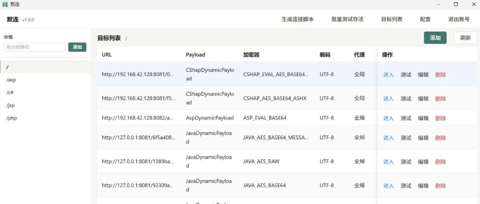Image resolution: width=480 pixels, height=204 pixels.
Task: Click 进入 for CSHAP_EVAL_AES_BASE64 row
Action: pos(388,74)
